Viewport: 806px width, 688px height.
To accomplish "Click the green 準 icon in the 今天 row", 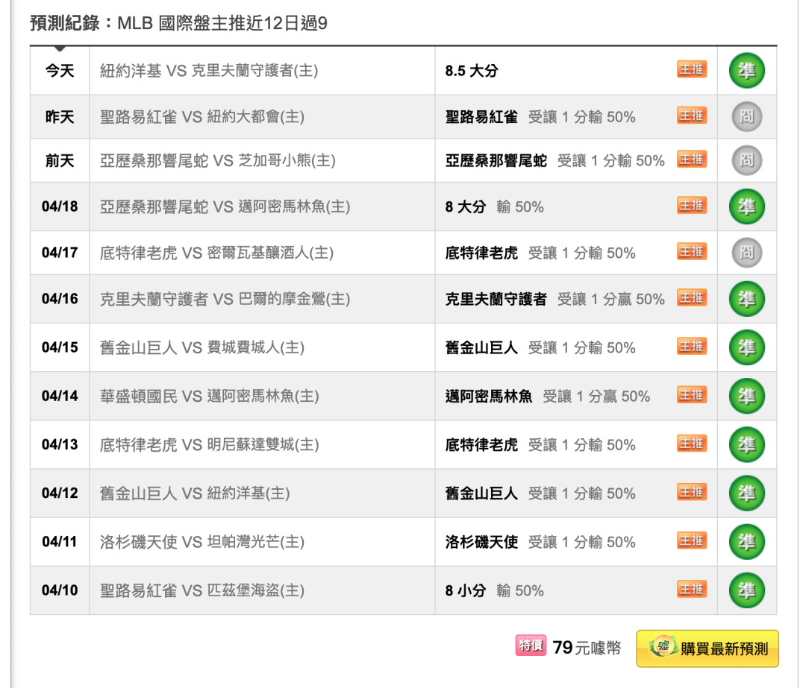I will coord(747,70).
